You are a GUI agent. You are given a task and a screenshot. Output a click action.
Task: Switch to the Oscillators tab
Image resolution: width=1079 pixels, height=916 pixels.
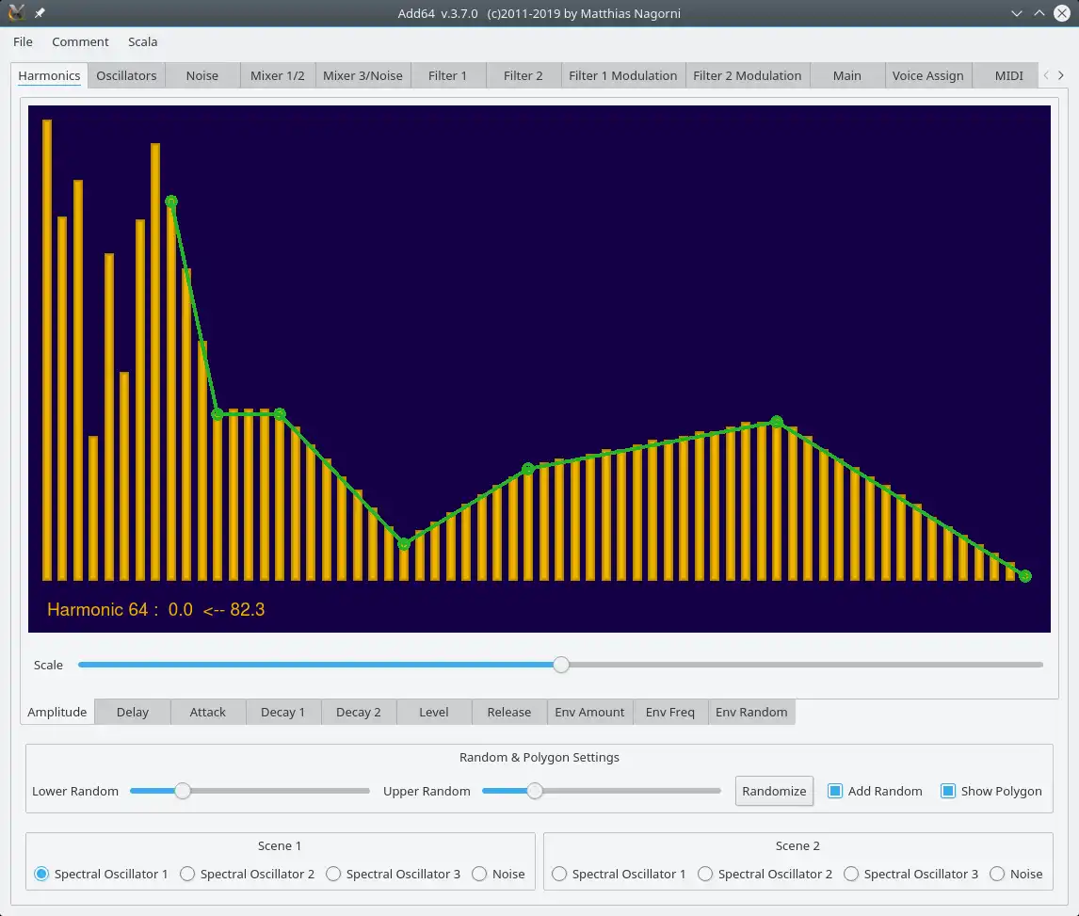point(126,75)
